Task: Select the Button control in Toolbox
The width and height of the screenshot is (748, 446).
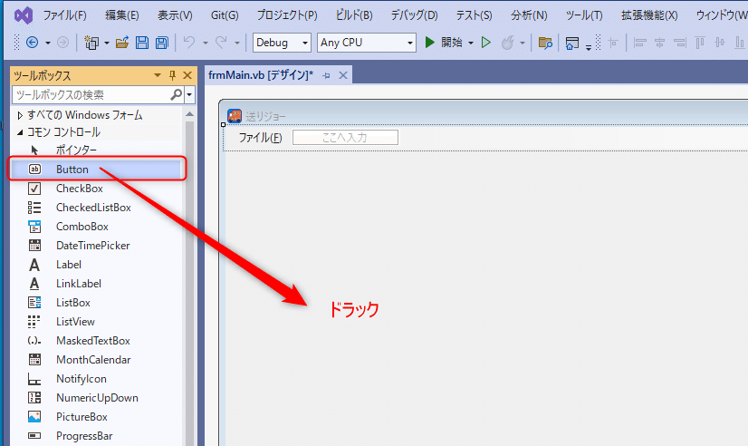Action: click(95, 169)
